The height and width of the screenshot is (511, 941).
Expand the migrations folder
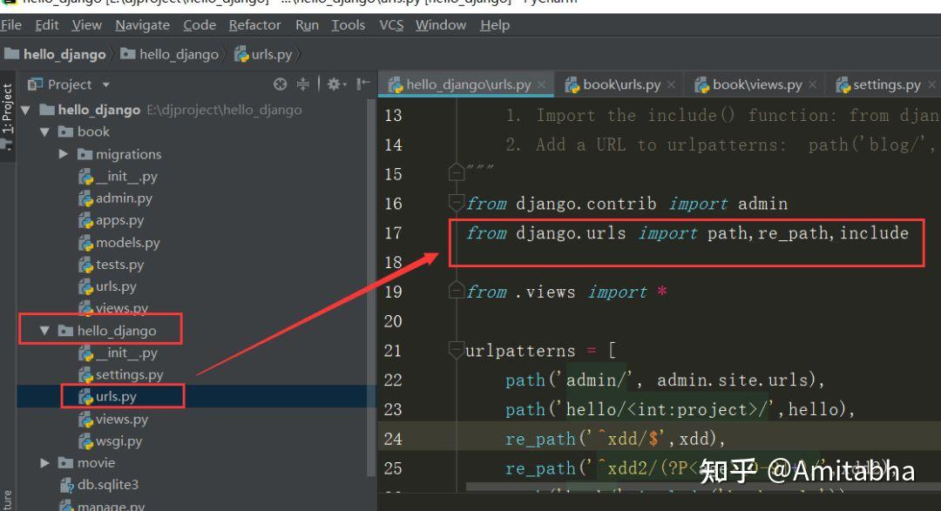click(x=63, y=154)
